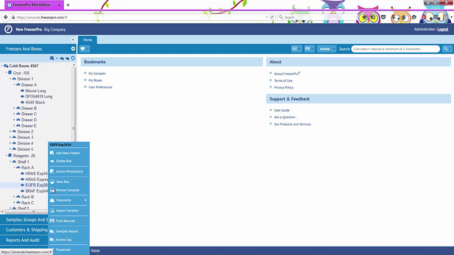Click the Print Barcode menu icon
Image resolution: width=454 pixels, height=255 pixels.
(x=52, y=221)
